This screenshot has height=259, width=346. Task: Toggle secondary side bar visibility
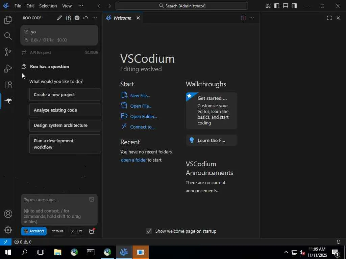pyautogui.click(x=294, y=6)
